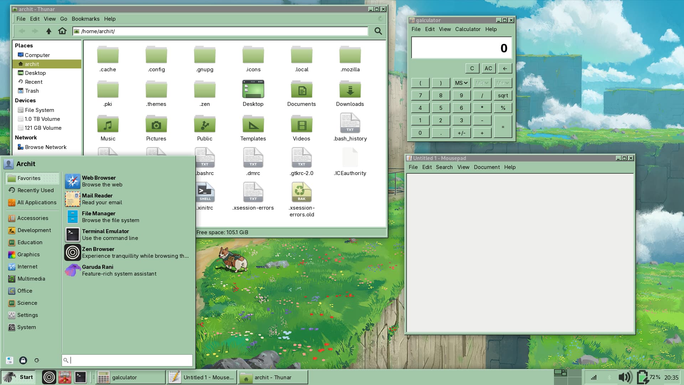This screenshot has height=385, width=684.
Task: Open the Thunar search magnifier icon
Action: coord(378,31)
